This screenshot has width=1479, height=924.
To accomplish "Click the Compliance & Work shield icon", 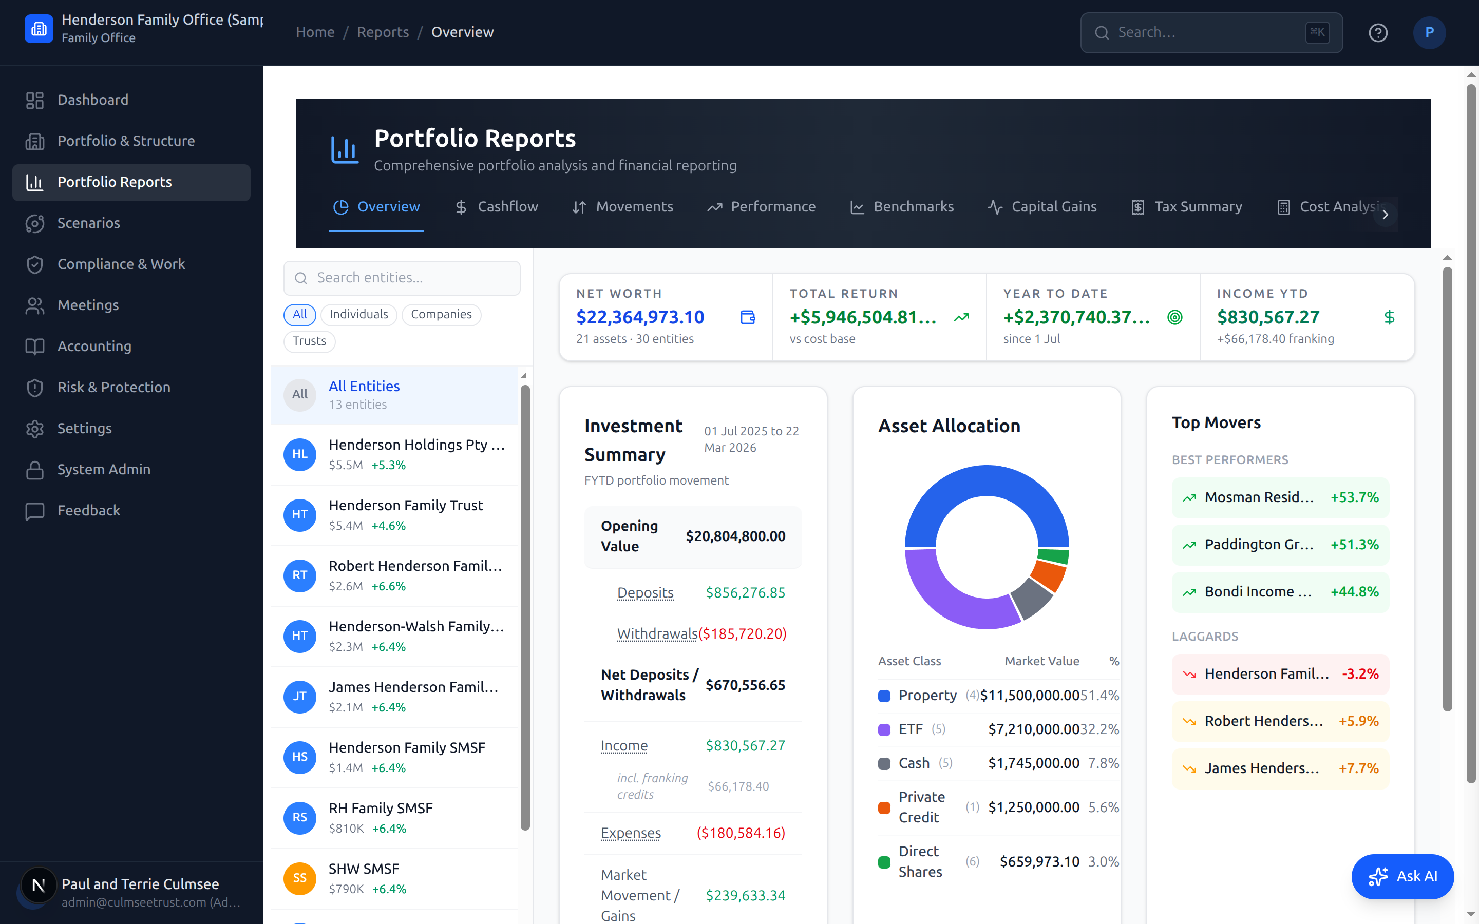I will tap(35, 264).
